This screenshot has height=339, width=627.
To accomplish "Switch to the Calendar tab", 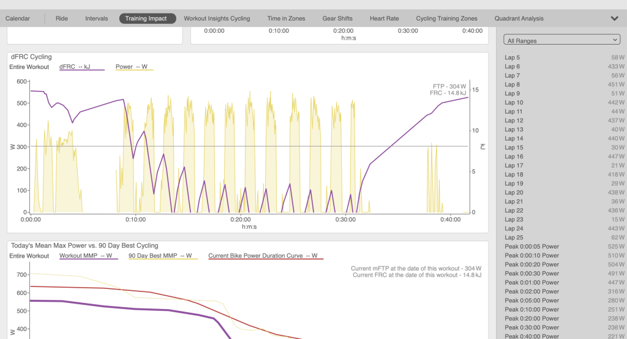I will pyautogui.click(x=18, y=18).
